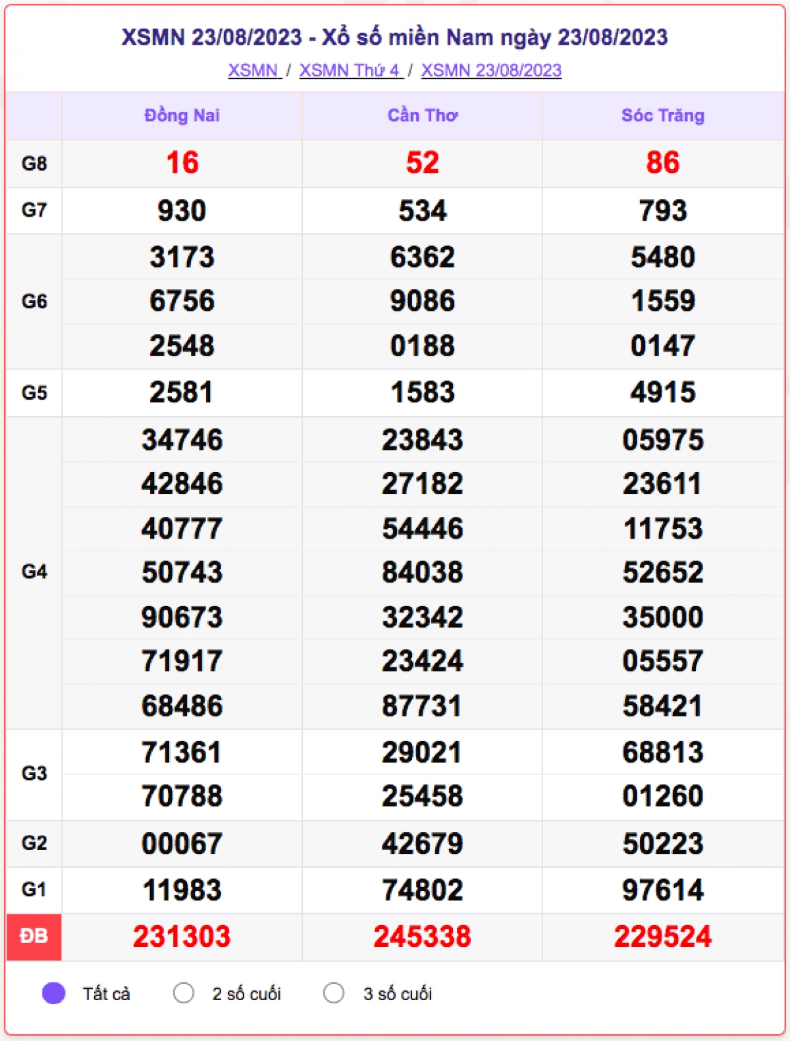Click the special prize 229524
Viewport: 790px width, 1041px height.
[x=663, y=937]
